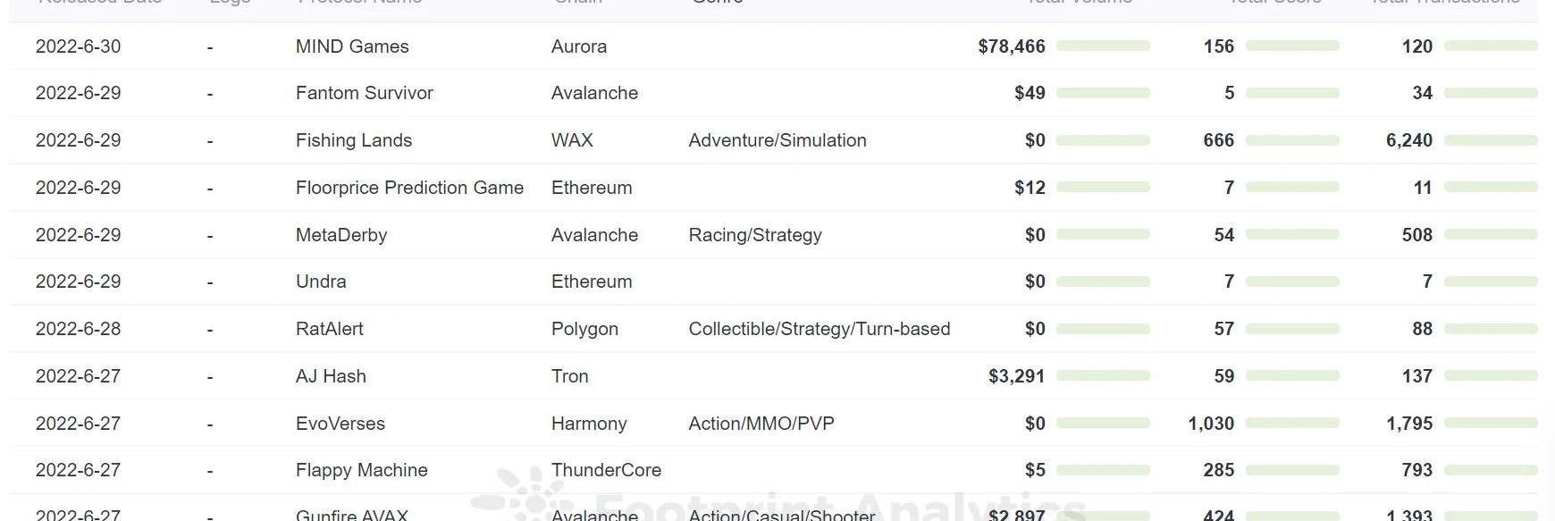Click Floorprice Prediction Game name

click(409, 188)
